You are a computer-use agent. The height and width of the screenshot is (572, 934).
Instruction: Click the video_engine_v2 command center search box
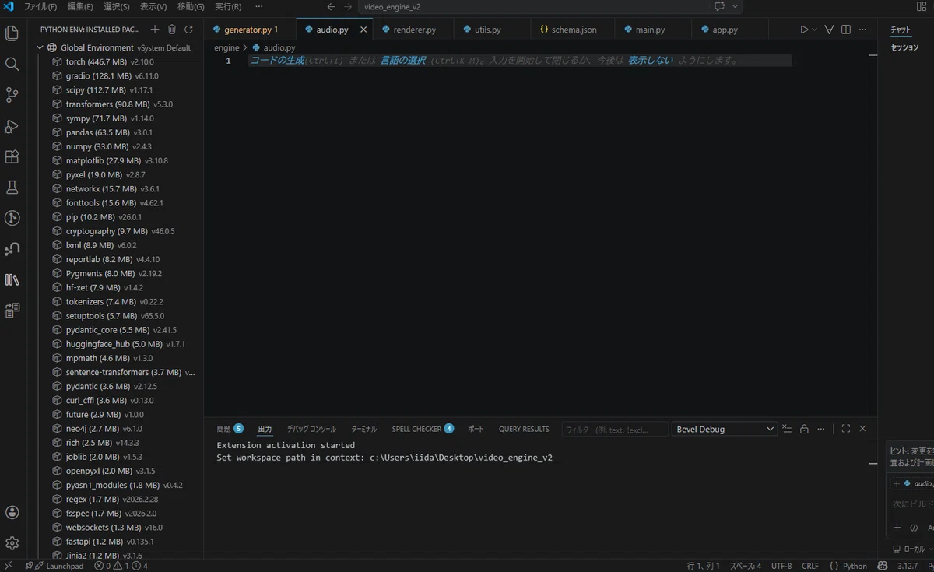pos(533,6)
